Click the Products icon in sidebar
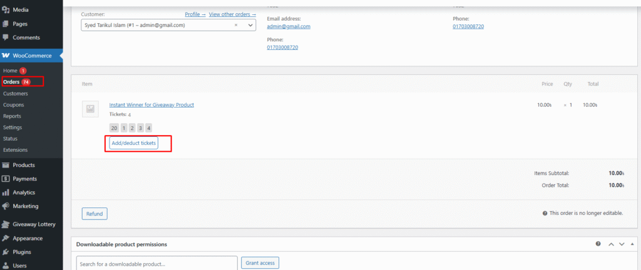This screenshot has height=270, width=641. pos(6,165)
